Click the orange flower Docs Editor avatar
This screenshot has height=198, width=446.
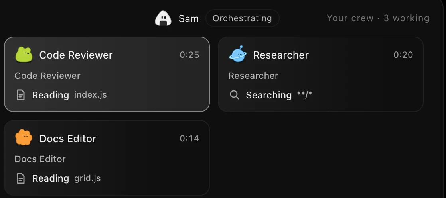(x=24, y=137)
